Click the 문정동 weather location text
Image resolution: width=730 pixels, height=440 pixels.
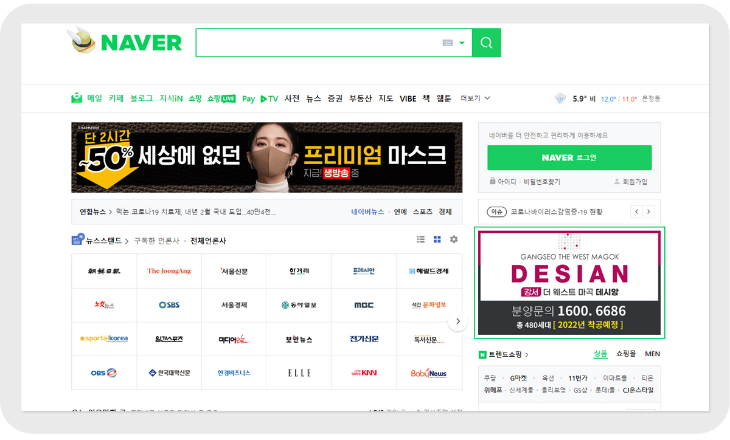[651, 98]
